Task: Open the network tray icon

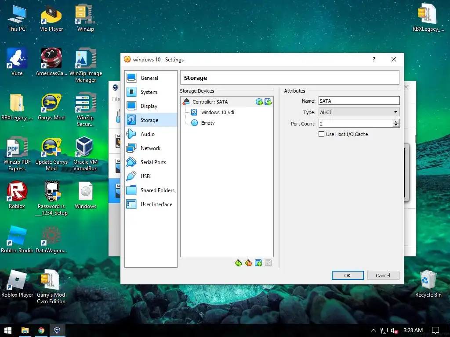Action: click(x=384, y=330)
